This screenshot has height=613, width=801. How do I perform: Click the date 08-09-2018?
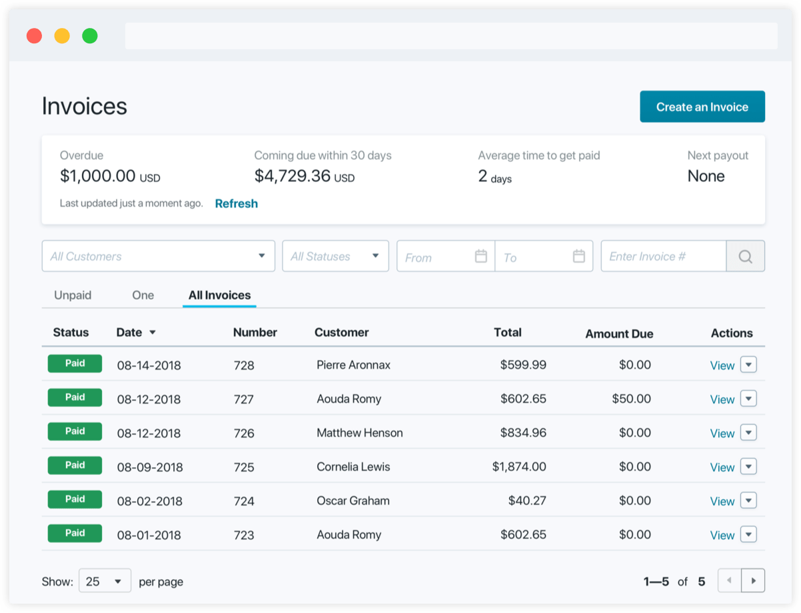click(149, 468)
